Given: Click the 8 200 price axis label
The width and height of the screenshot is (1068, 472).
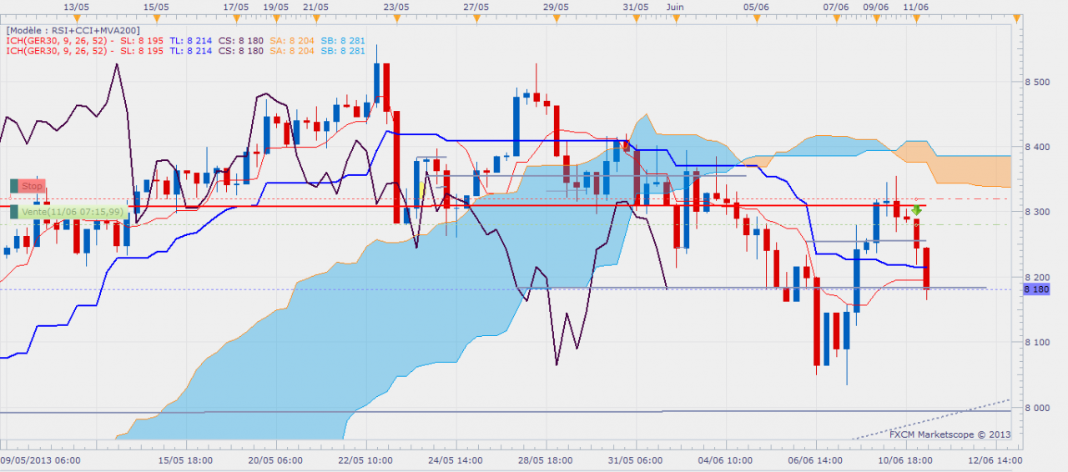Looking at the screenshot, I should [1035, 277].
